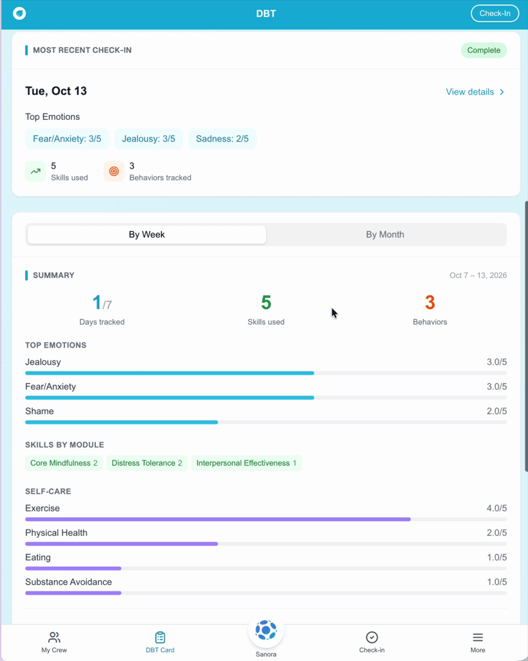Click the Exercise 4.0/5 score value
Screen dimensions: 528x661
(496, 508)
